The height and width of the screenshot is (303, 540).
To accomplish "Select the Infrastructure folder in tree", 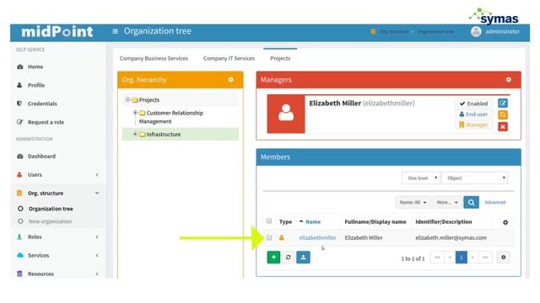I will click(x=164, y=135).
